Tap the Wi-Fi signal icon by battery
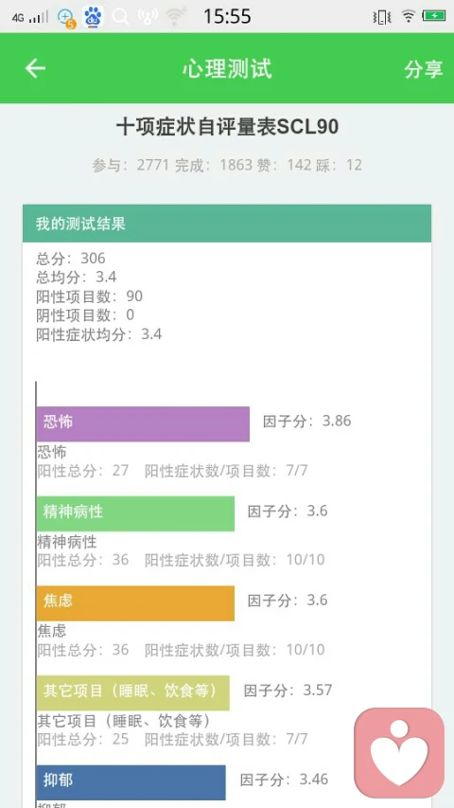454x808 pixels. pos(409,16)
